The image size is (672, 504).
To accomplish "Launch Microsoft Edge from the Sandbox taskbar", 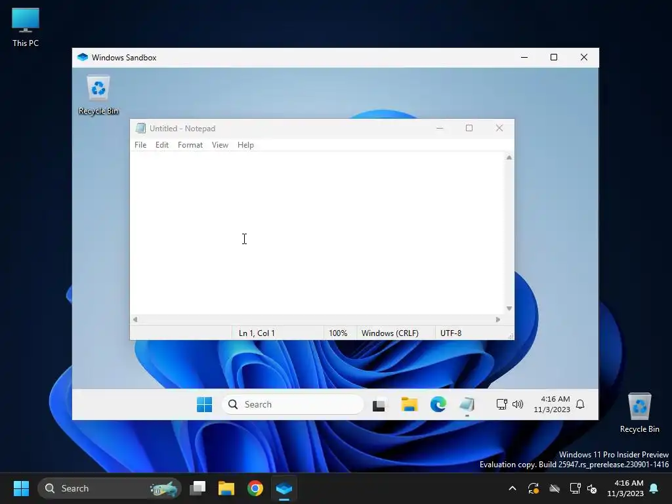I will [438, 404].
